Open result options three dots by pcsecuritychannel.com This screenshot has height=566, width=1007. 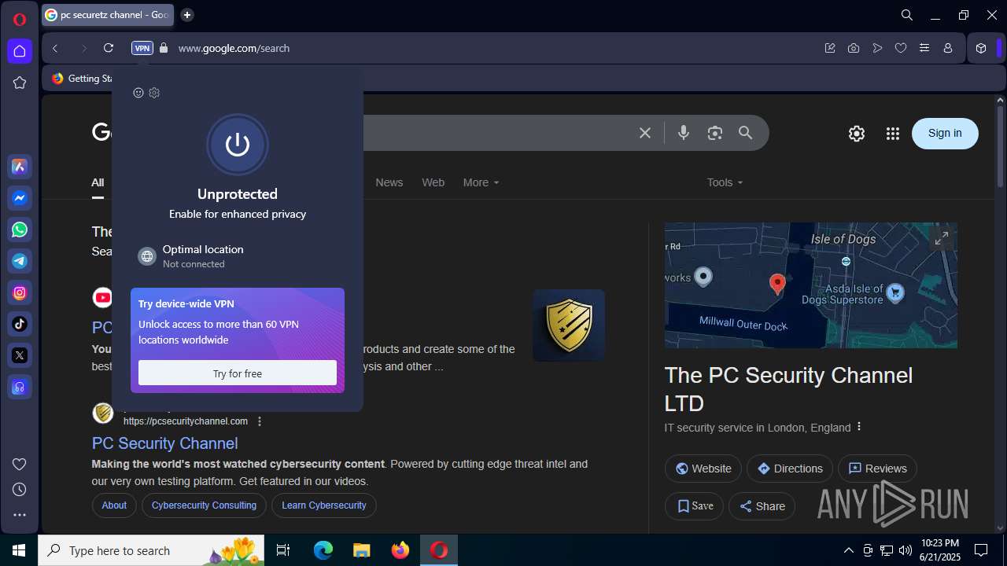pos(260,421)
